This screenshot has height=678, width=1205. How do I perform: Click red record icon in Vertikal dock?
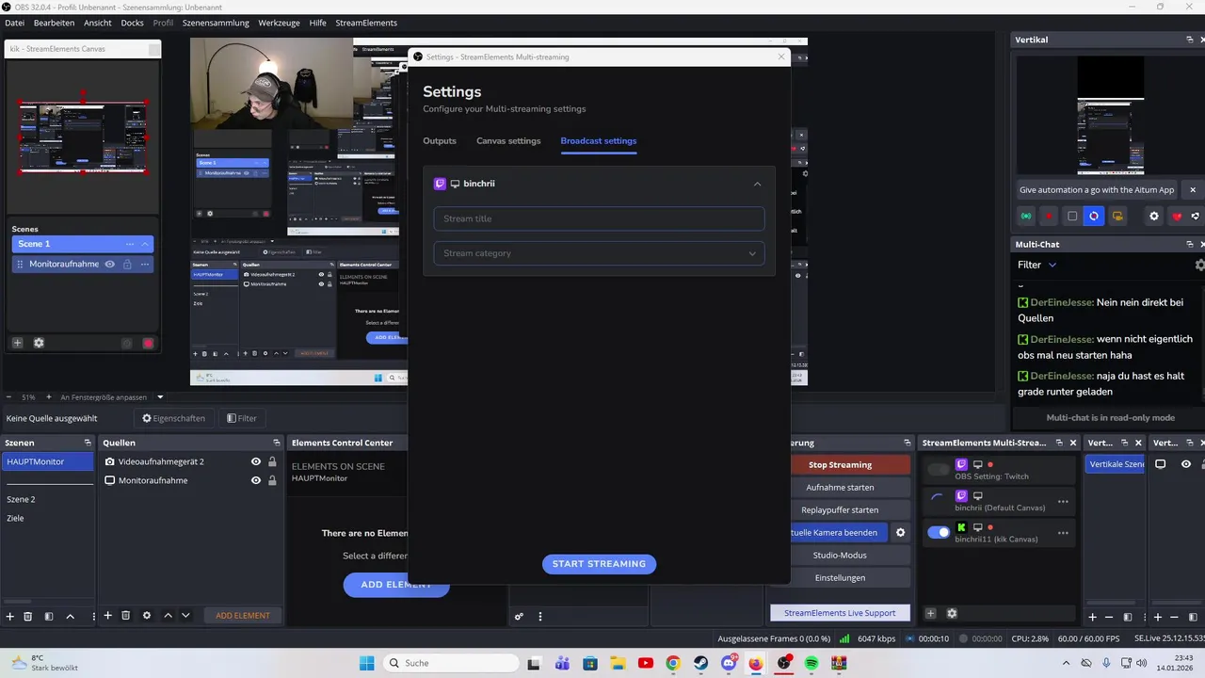(x=1049, y=216)
